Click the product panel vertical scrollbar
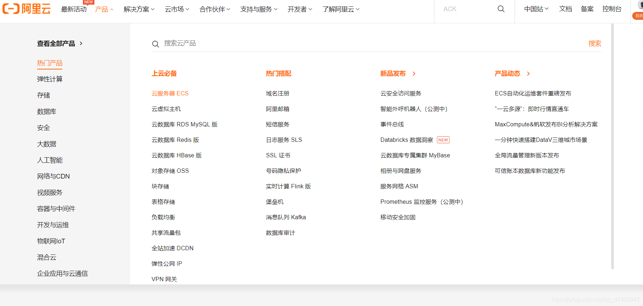643x306 pixels. point(612,147)
